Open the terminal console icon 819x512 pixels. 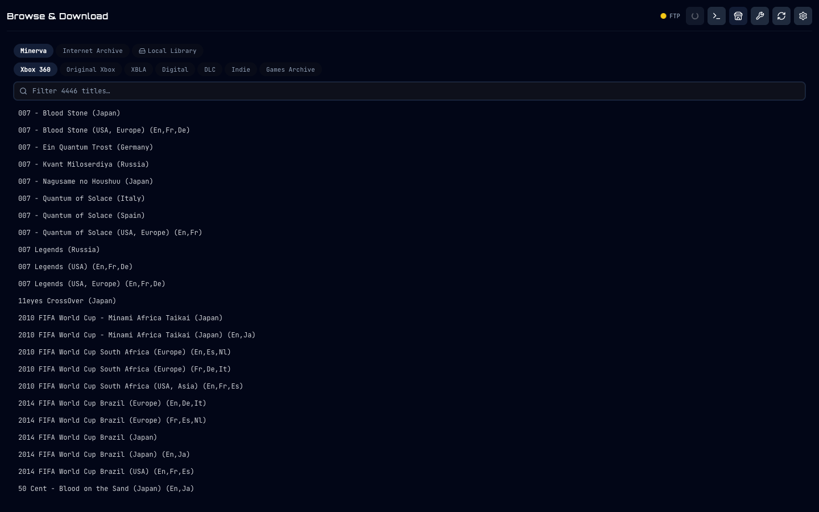tap(717, 16)
